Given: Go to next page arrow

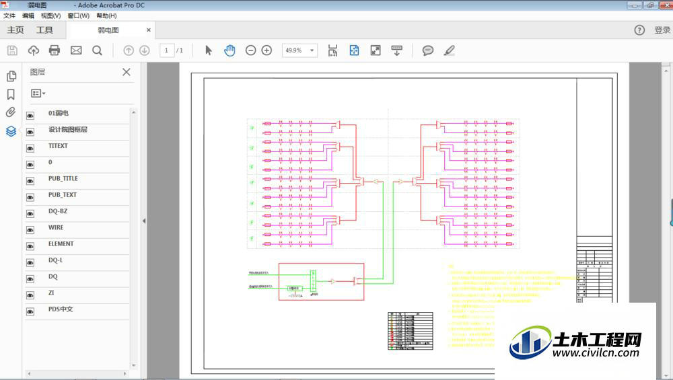Looking at the screenshot, I should pyautogui.click(x=145, y=50).
